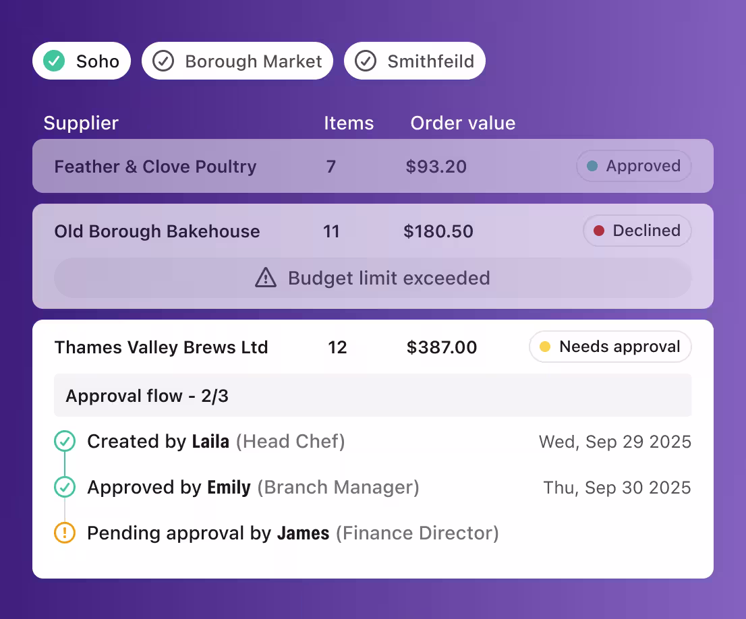Screen dimensions: 746x619
Task: Click the green check icon for Created by Laila
Action: pos(65,441)
